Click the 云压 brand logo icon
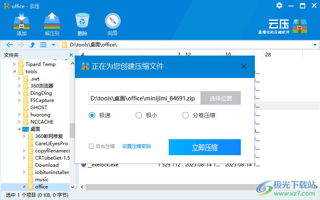Screen dimensions: 320x200 [300, 26]
